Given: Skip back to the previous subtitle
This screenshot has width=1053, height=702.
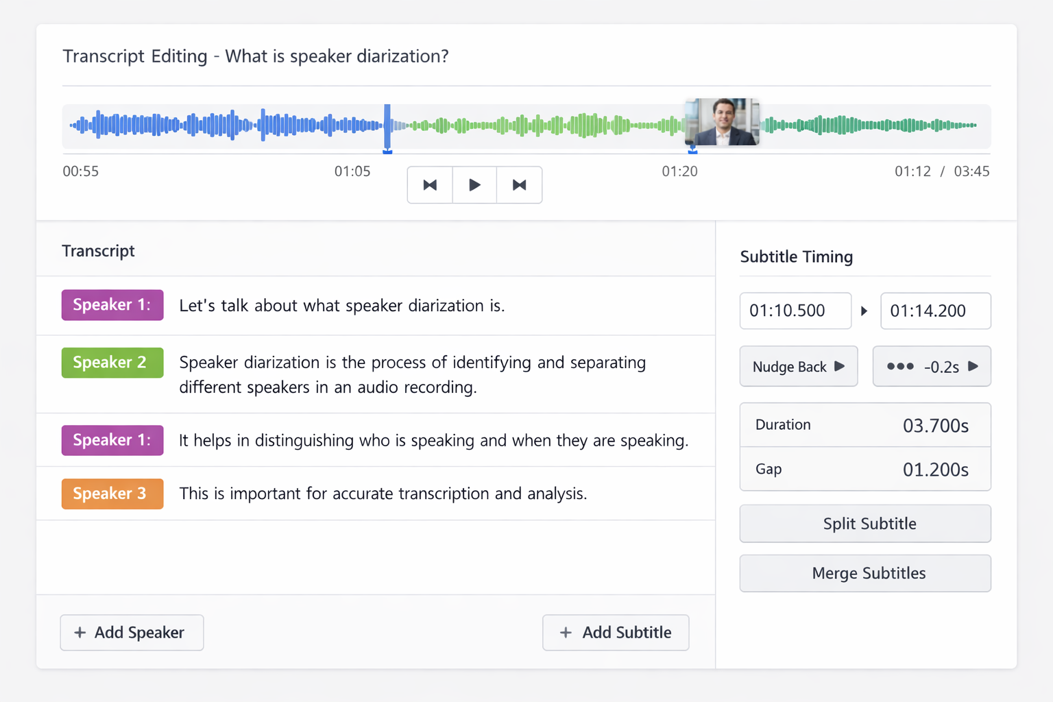Looking at the screenshot, I should (x=429, y=184).
